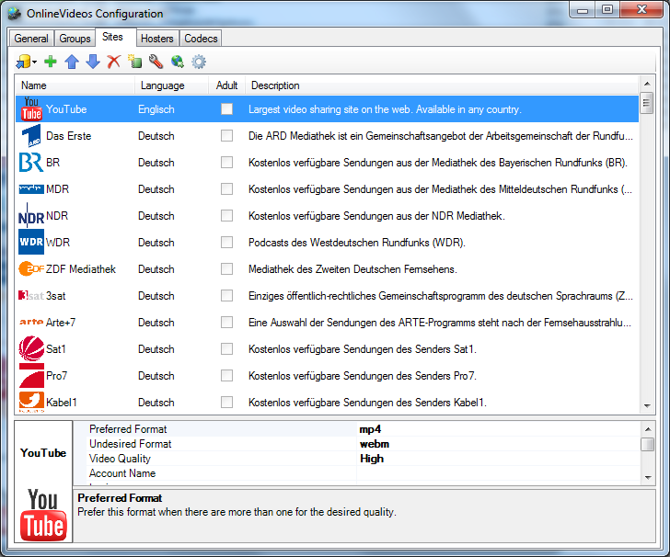
Task: Click the Sat1 logo icon
Action: (x=31, y=348)
